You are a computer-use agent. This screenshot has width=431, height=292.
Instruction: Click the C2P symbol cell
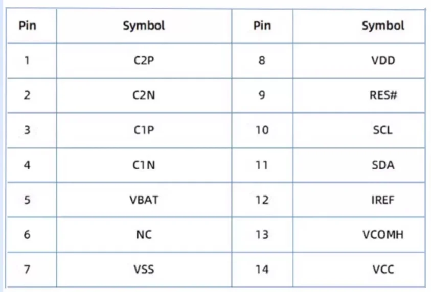144,60
